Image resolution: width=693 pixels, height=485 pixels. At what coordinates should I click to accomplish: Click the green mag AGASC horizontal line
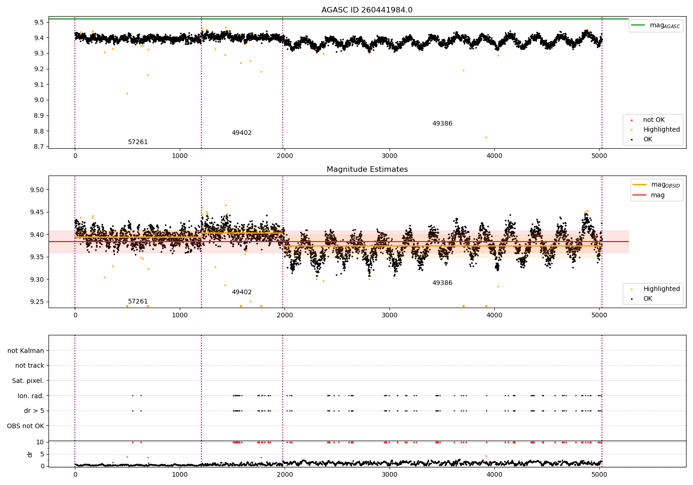pyautogui.click(x=338, y=19)
